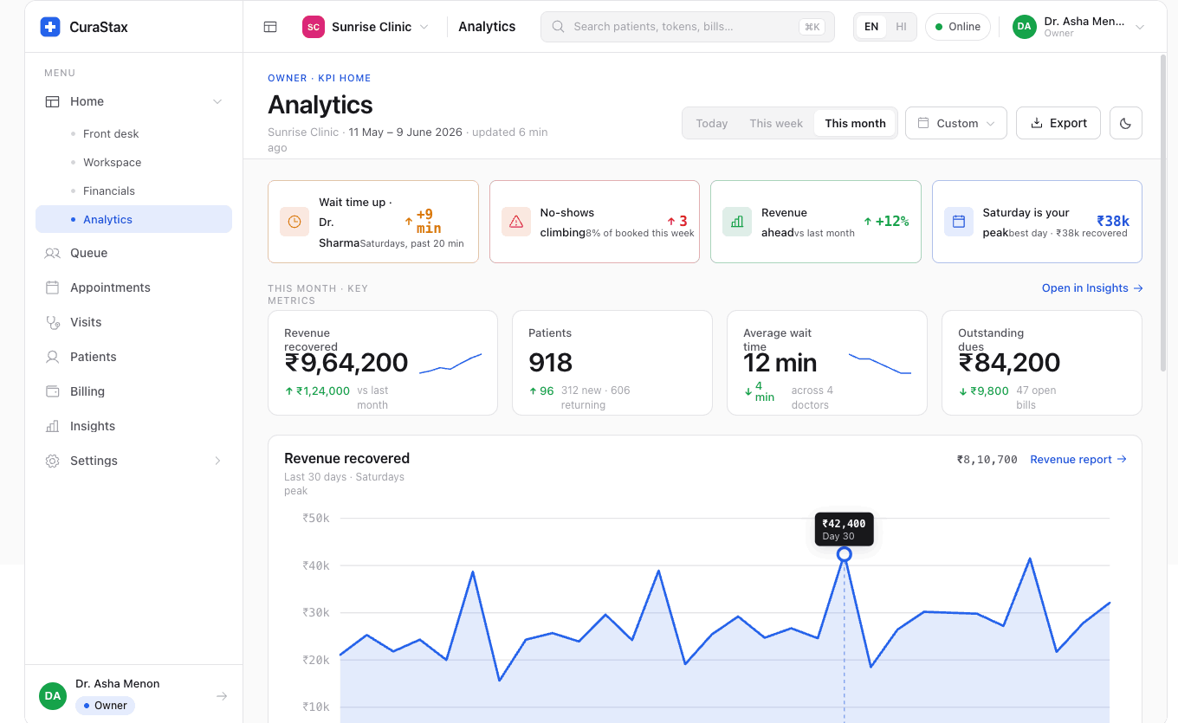Image resolution: width=1178 pixels, height=723 pixels.
Task: Click the page vertical scrollbar
Action: tap(1162, 212)
